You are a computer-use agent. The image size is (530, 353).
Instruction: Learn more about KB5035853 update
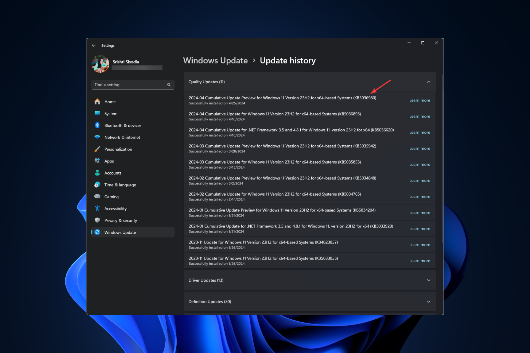420,164
